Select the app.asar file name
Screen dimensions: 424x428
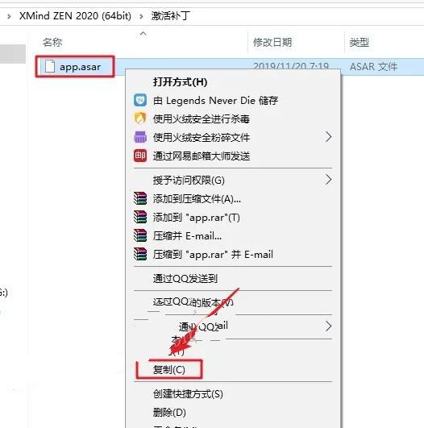tap(81, 67)
